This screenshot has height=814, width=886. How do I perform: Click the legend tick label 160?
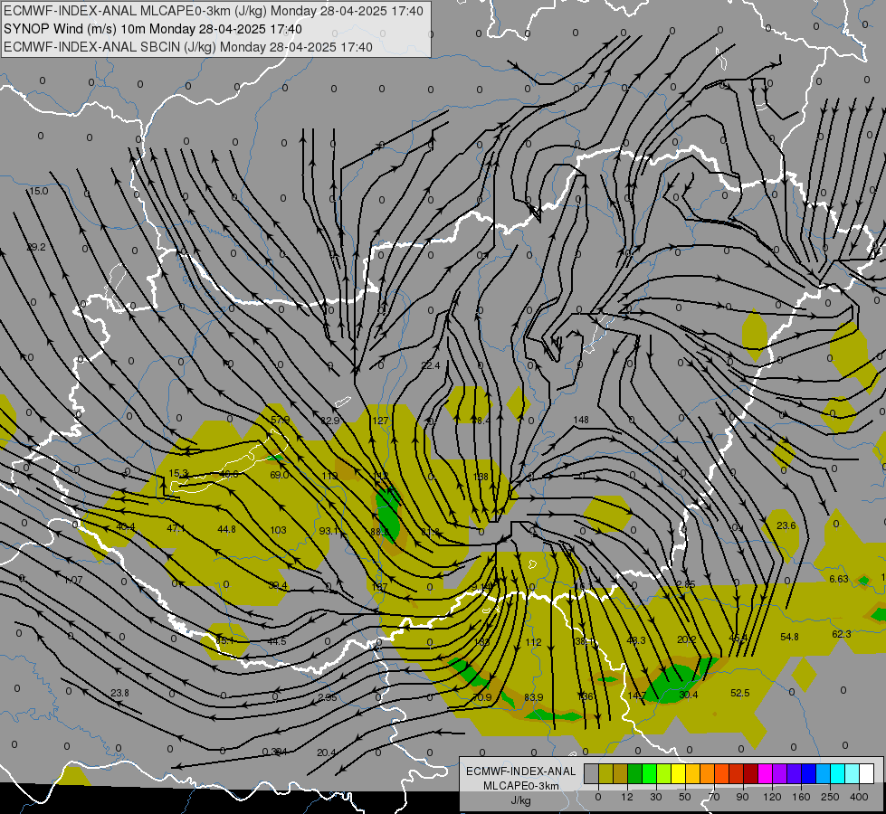(801, 797)
